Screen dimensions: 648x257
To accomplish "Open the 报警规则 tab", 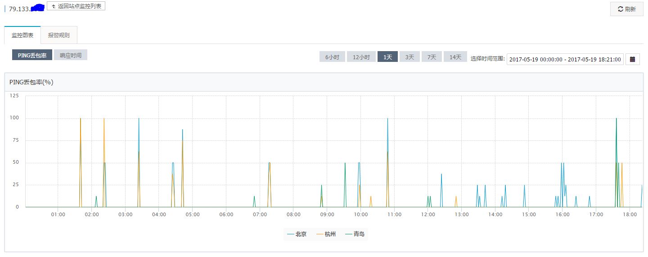I will [59, 35].
